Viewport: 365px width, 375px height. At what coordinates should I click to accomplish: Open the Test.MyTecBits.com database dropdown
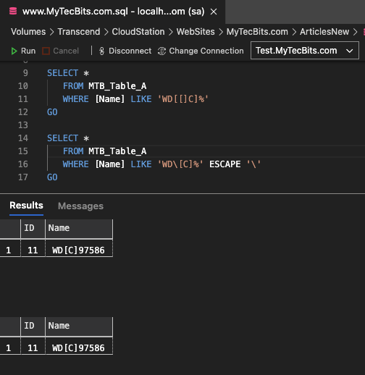pos(305,51)
